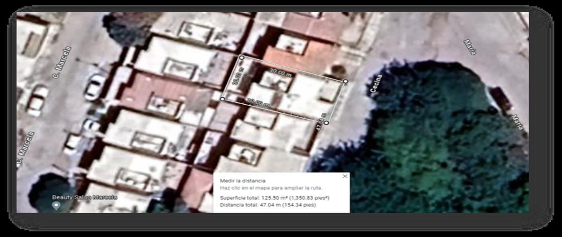This screenshot has width=562, height=237.
Task: Open the Beauty Salon Marcela place label
Action: pos(84,198)
